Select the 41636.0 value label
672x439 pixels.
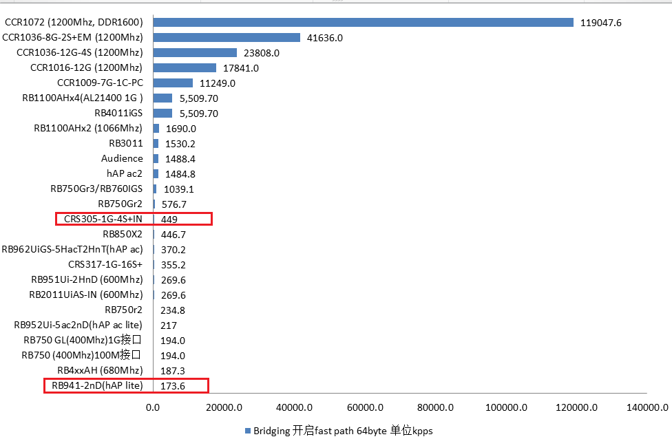(x=325, y=38)
